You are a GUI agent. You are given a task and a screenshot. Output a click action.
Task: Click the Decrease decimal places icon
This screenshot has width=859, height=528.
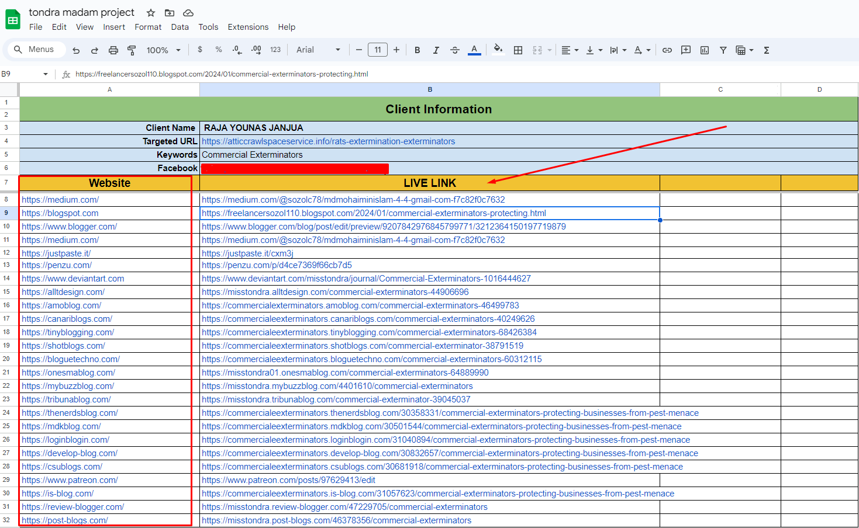pyautogui.click(x=237, y=50)
